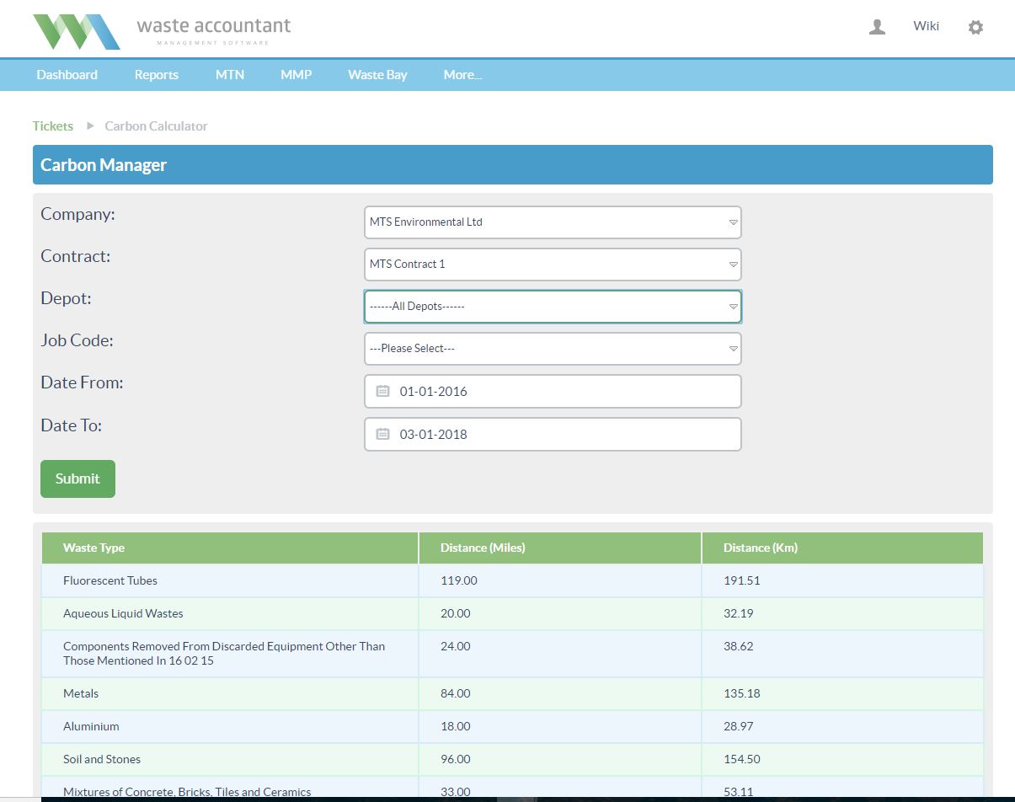Go to the MTN menu
This screenshot has width=1015, height=802.
tap(229, 75)
